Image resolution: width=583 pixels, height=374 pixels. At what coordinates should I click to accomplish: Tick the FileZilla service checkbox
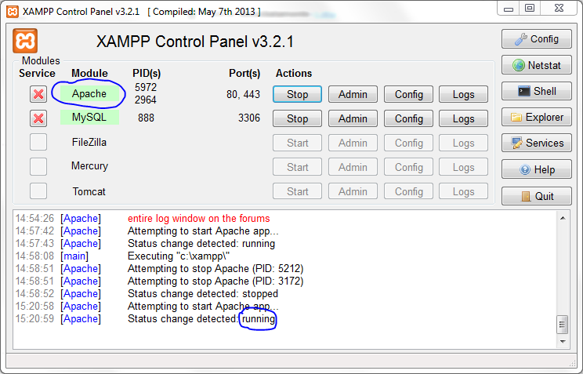tap(38, 142)
